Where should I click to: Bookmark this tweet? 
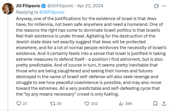click(155, 103)
